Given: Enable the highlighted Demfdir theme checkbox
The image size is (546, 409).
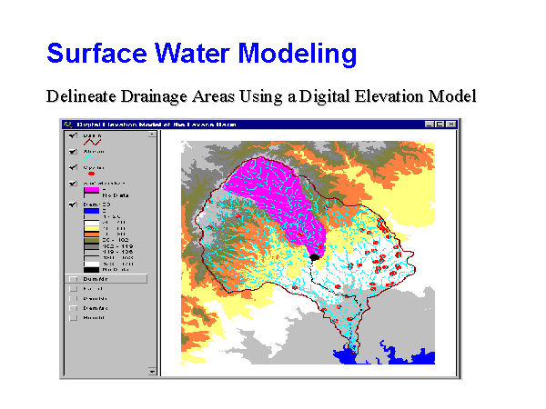Looking at the screenshot, I should [x=71, y=279].
